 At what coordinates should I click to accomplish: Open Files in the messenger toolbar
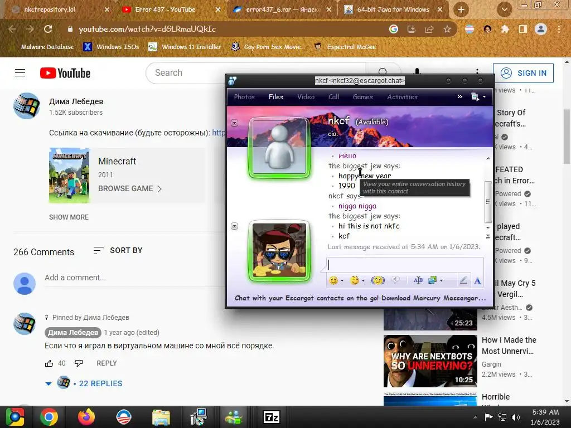coord(276,97)
